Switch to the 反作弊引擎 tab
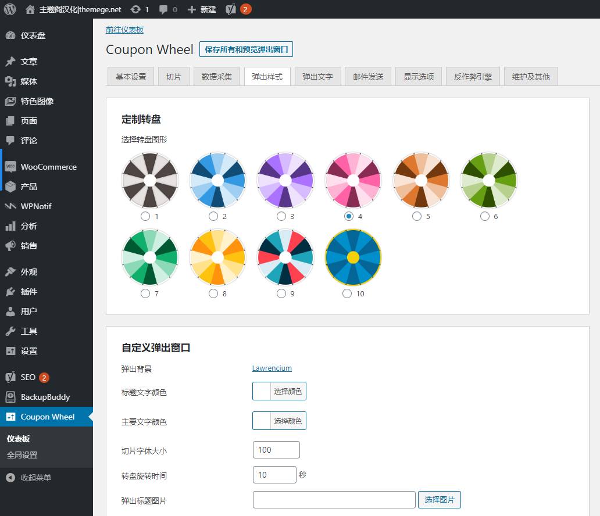This screenshot has width=600, height=516. click(x=473, y=77)
